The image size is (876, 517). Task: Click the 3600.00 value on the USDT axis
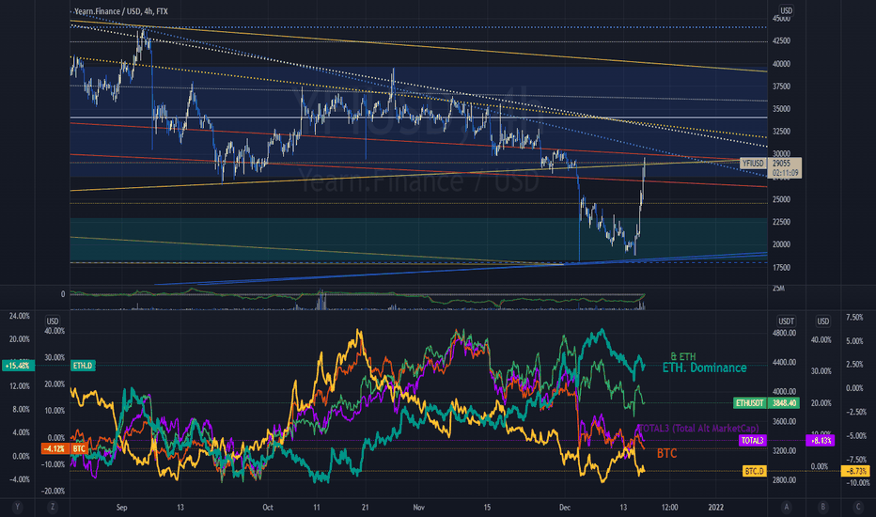[785, 421]
